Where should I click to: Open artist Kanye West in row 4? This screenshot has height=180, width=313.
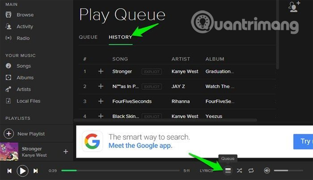185,116
